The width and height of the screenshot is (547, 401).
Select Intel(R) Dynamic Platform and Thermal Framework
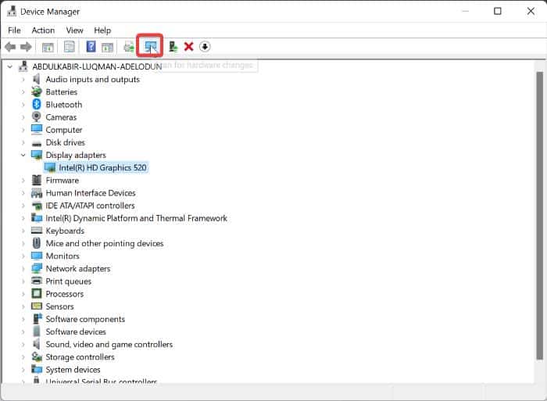(x=137, y=218)
